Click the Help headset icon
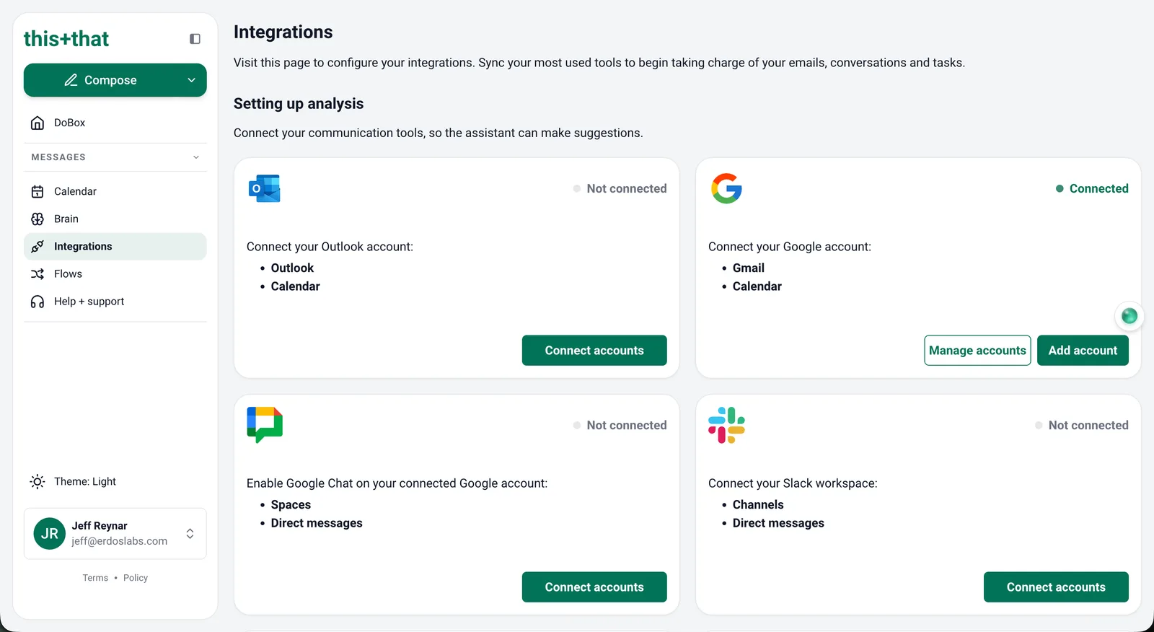The image size is (1154, 632). coord(38,302)
